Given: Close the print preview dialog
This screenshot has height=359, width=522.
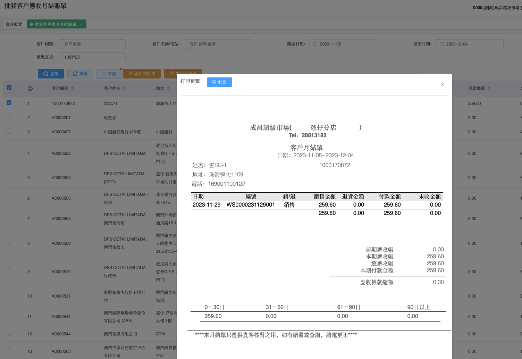Looking at the screenshot, I should coord(443,84).
